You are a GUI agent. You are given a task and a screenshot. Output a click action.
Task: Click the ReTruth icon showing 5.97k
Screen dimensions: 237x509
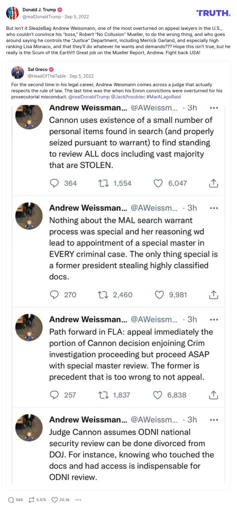click(x=31, y=500)
